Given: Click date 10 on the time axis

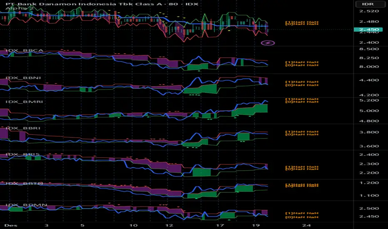Looking at the screenshot, I should coord(133,225).
